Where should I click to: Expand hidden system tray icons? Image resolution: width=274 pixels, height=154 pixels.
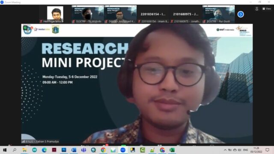pos(225,150)
